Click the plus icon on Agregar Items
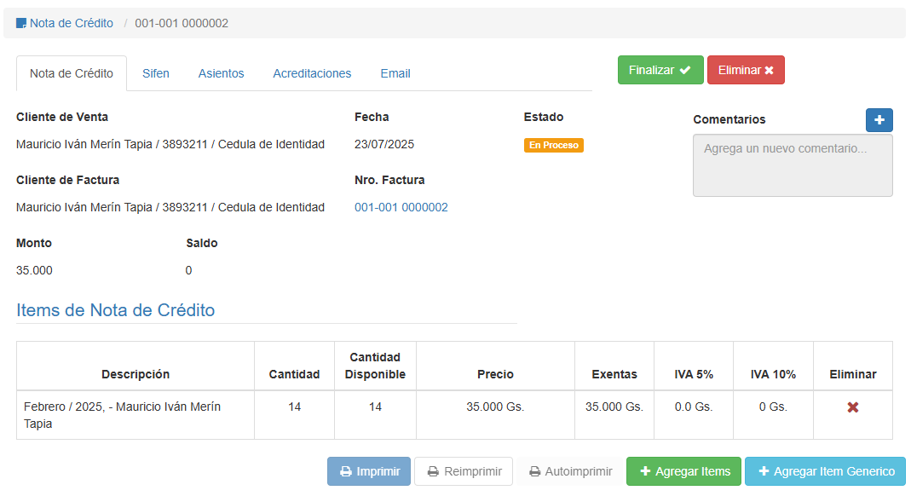911x496 pixels. point(645,471)
